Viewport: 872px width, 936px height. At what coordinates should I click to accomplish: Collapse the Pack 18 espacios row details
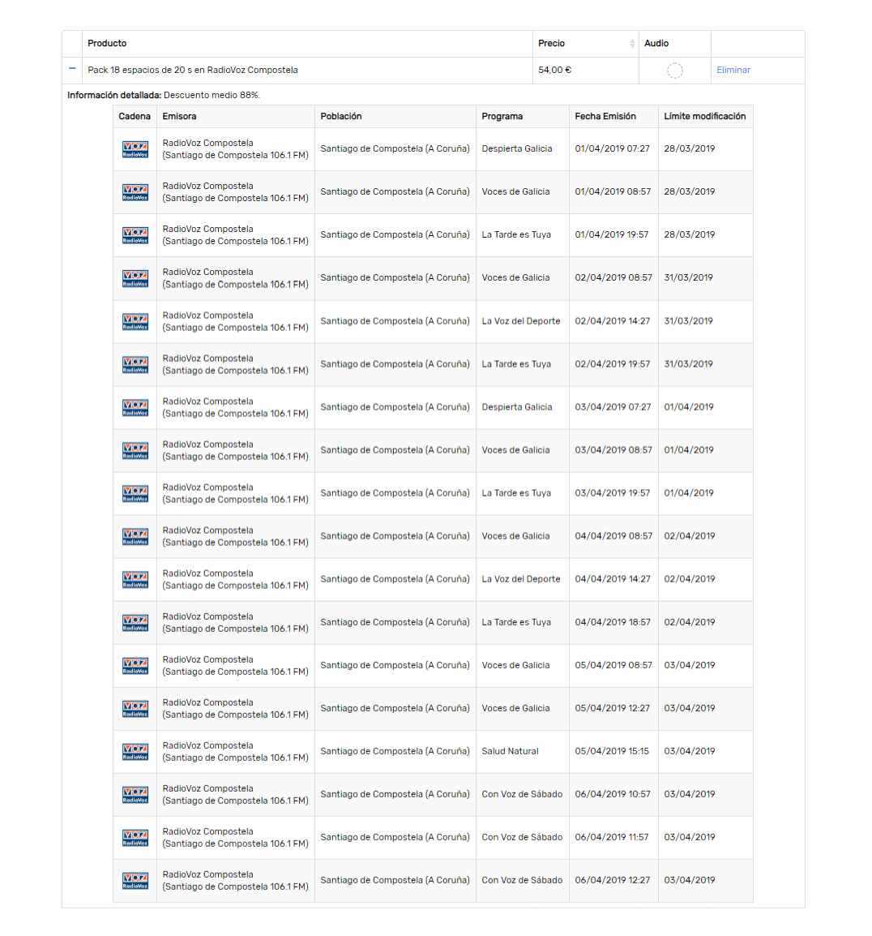pos(72,69)
